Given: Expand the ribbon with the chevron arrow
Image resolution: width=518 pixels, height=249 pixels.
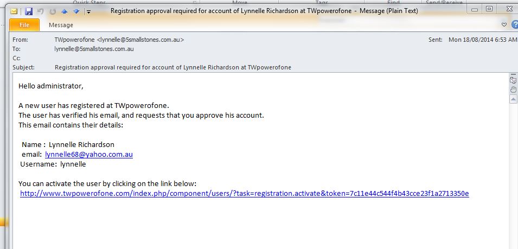Looking at the screenshot, I should pos(504,25).
